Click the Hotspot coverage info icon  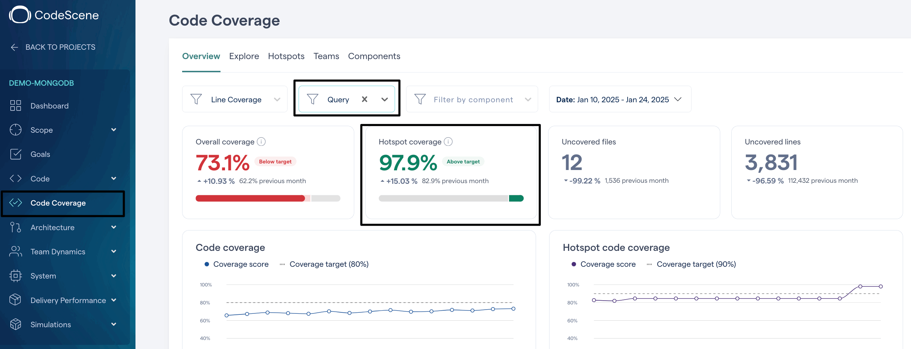click(x=448, y=141)
